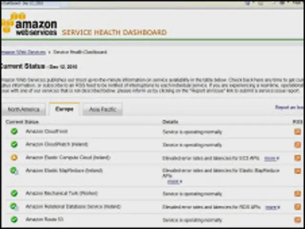Subscribe to the Elastic Compute Cloud RSS feed

297,158
